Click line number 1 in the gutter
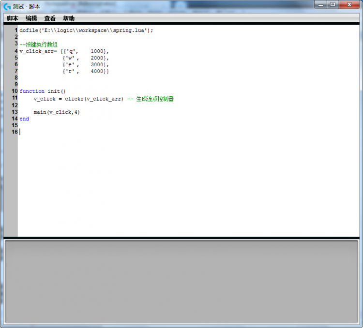Viewport: 363px width, 328px height. tap(16, 30)
